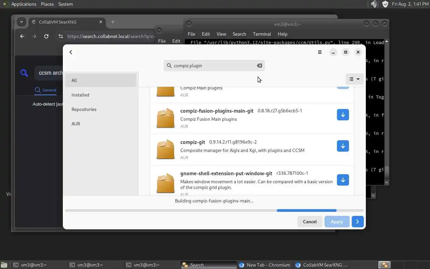Switch to the Search taskbar window

209,265
